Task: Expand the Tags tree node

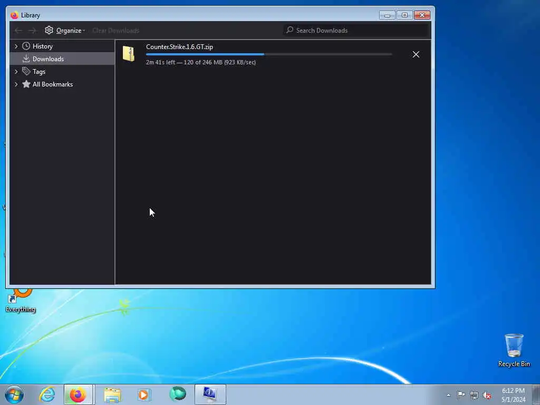Action: (x=16, y=72)
